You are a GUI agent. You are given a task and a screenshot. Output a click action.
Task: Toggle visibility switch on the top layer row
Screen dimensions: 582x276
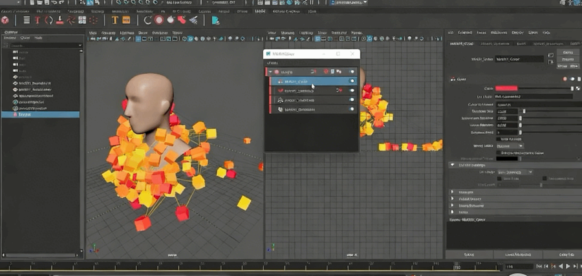click(352, 71)
